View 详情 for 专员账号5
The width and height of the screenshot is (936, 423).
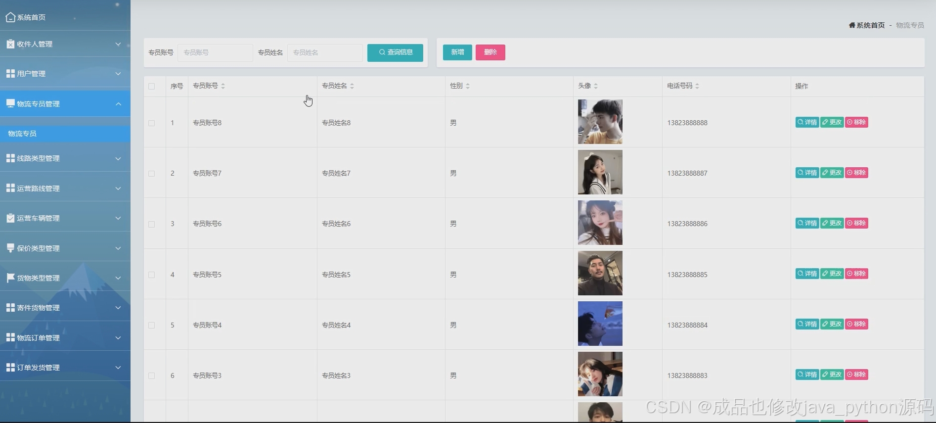[x=807, y=274]
